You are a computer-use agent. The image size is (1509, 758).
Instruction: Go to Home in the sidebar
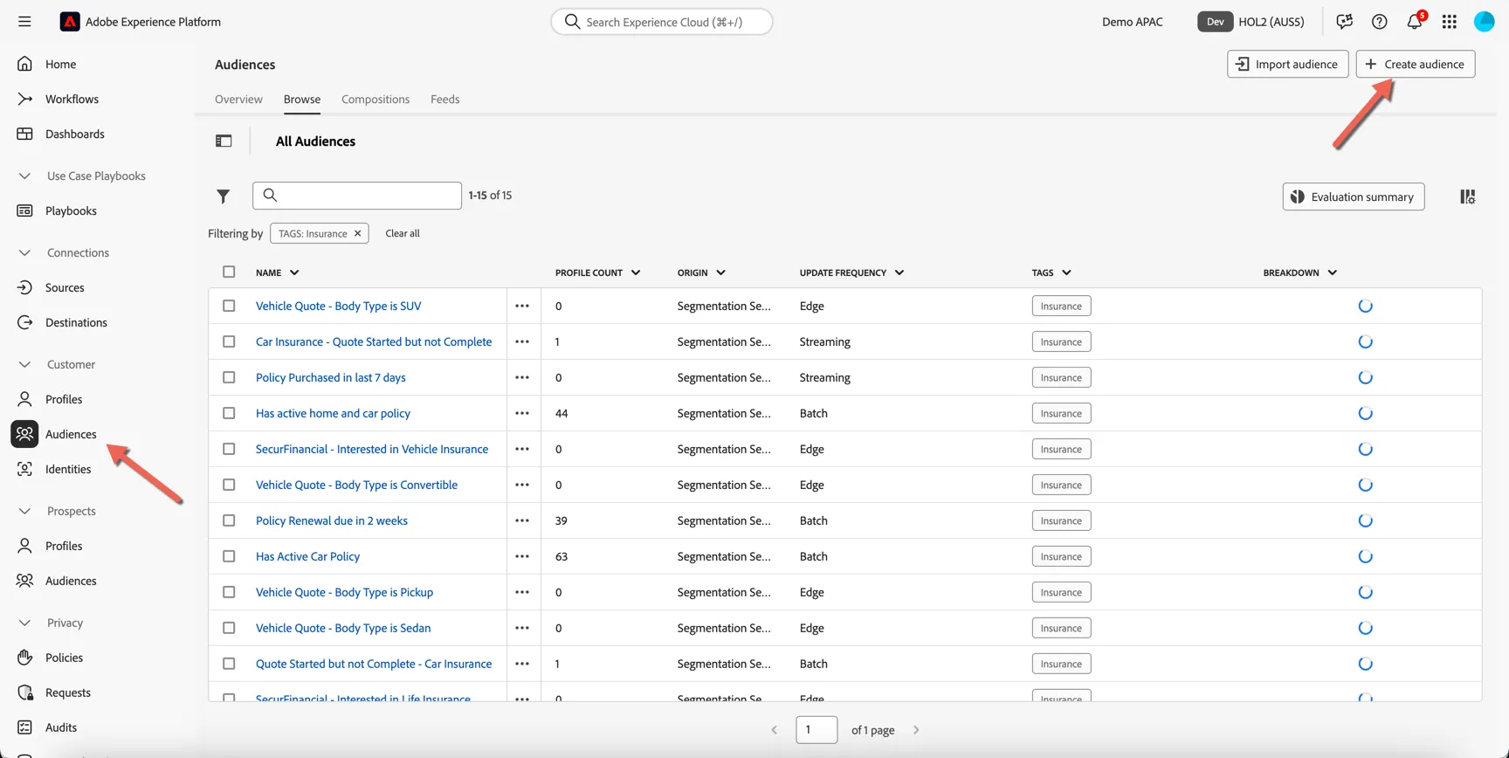60,64
